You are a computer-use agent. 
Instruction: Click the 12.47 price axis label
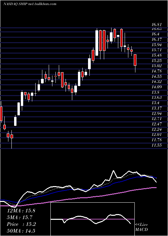(157, 124)
